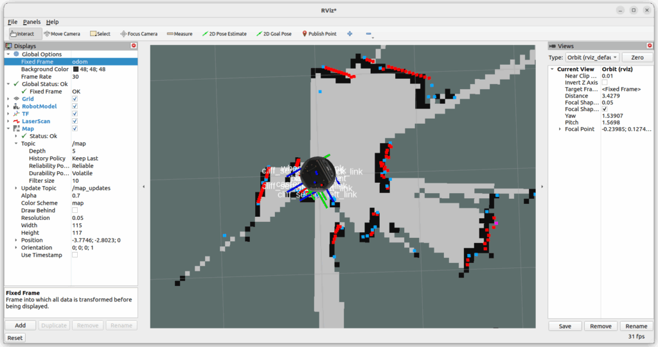Click the Background Color swatch
658x347 pixels.
(75, 69)
